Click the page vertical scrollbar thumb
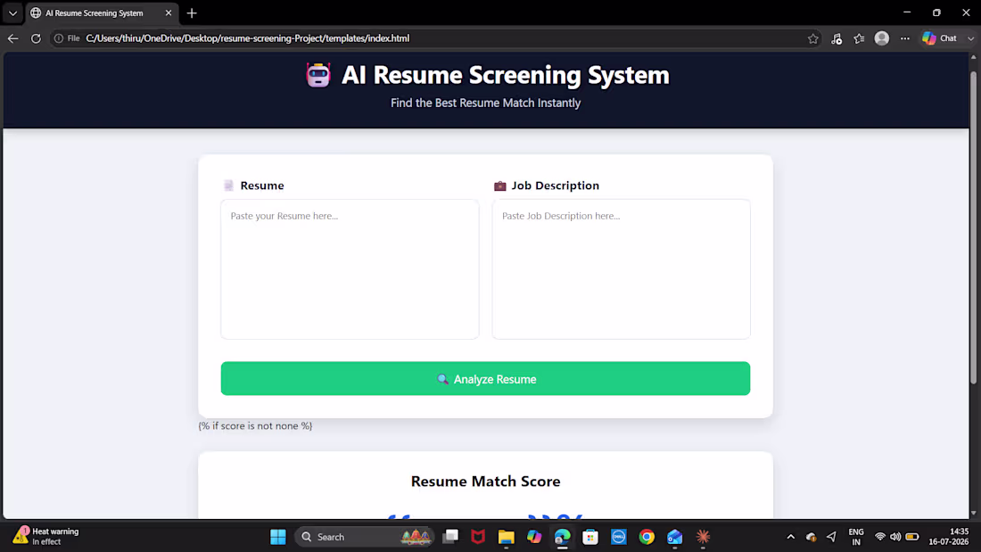 click(x=973, y=226)
